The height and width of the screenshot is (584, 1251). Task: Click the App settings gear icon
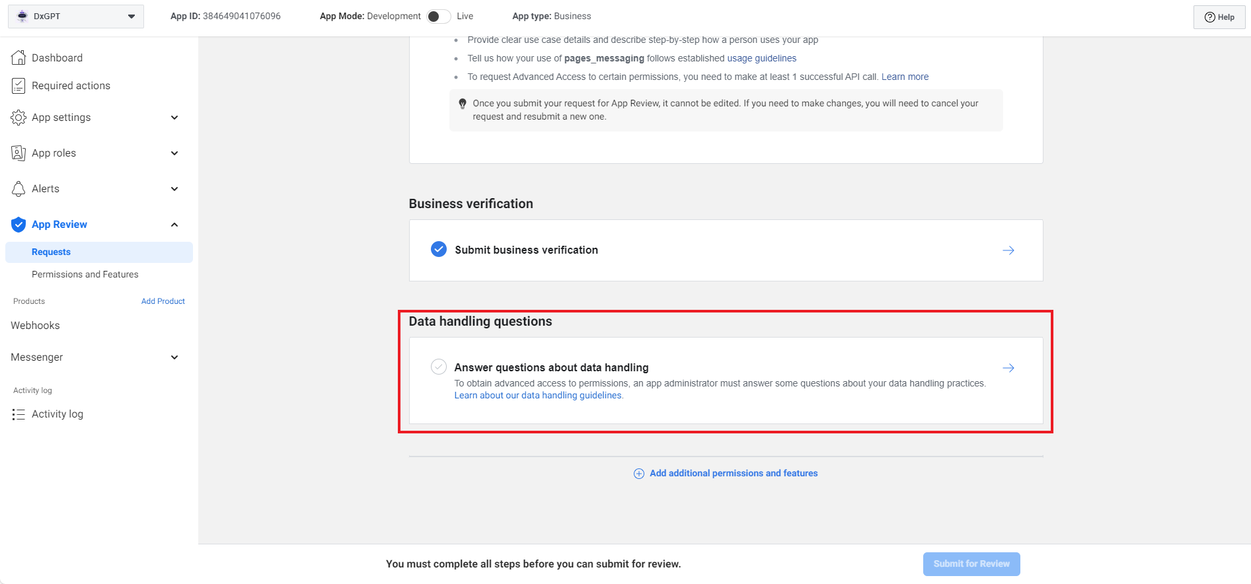click(x=19, y=118)
